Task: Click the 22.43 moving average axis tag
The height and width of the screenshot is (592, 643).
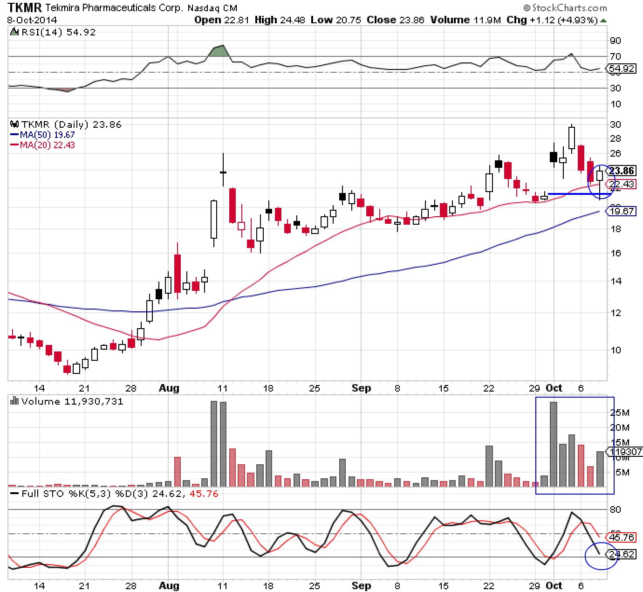Action: (x=622, y=184)
